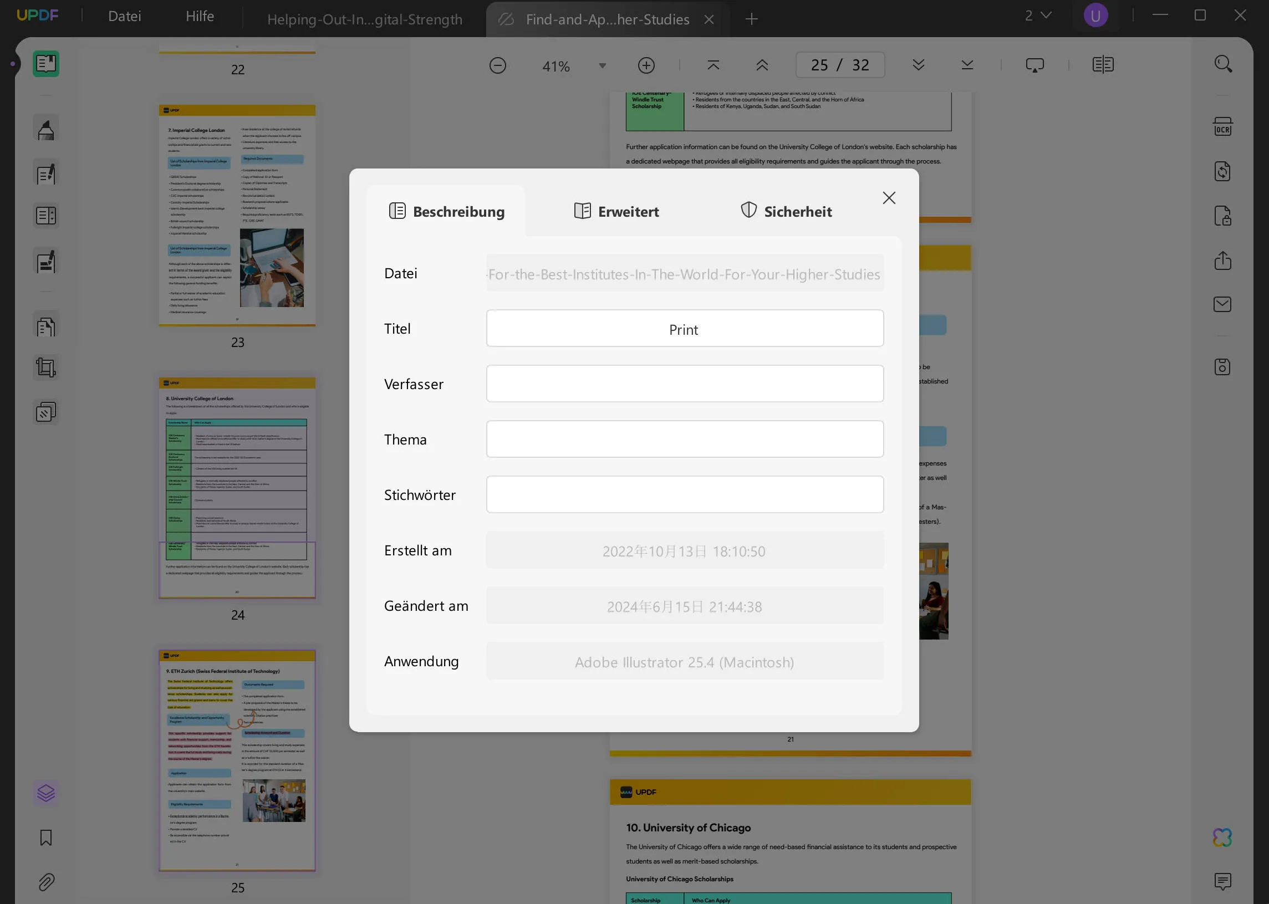The width and height of the screenshot is (1269, 904).
Task: Open the UPDF AI flower icon
Action: pos(1222,837)
